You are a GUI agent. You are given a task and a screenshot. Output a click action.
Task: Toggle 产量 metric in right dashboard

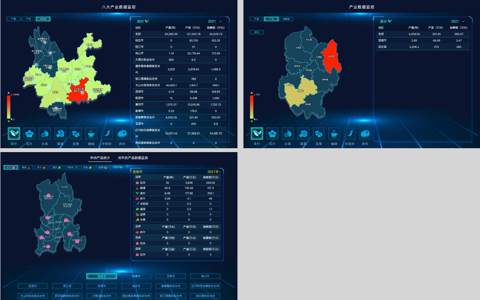(x=257, y=19)
